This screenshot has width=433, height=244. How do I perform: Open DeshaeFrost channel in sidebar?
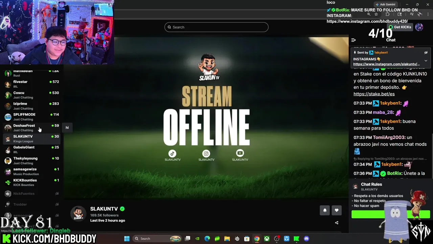[x=31, y=128]
